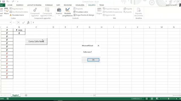This screenshot has width=181, height=101.
Task: Open the Macro button in Codice group
Action: pyautogui.click(x=6, y=11)
